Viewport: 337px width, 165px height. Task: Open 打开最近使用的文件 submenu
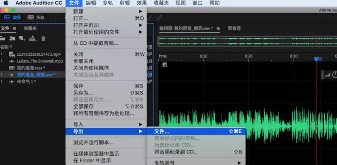tap(106, 32)
